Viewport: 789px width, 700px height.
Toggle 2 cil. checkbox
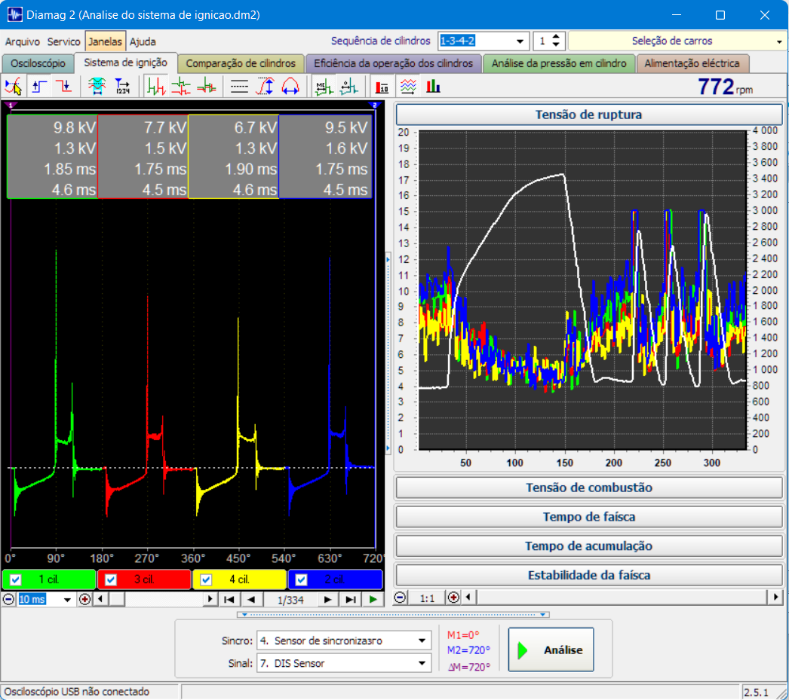point(301,579)
